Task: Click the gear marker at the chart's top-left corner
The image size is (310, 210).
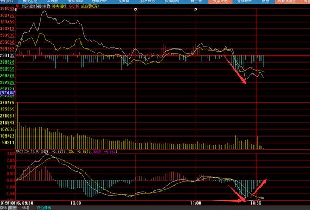Action: (16, 9)
